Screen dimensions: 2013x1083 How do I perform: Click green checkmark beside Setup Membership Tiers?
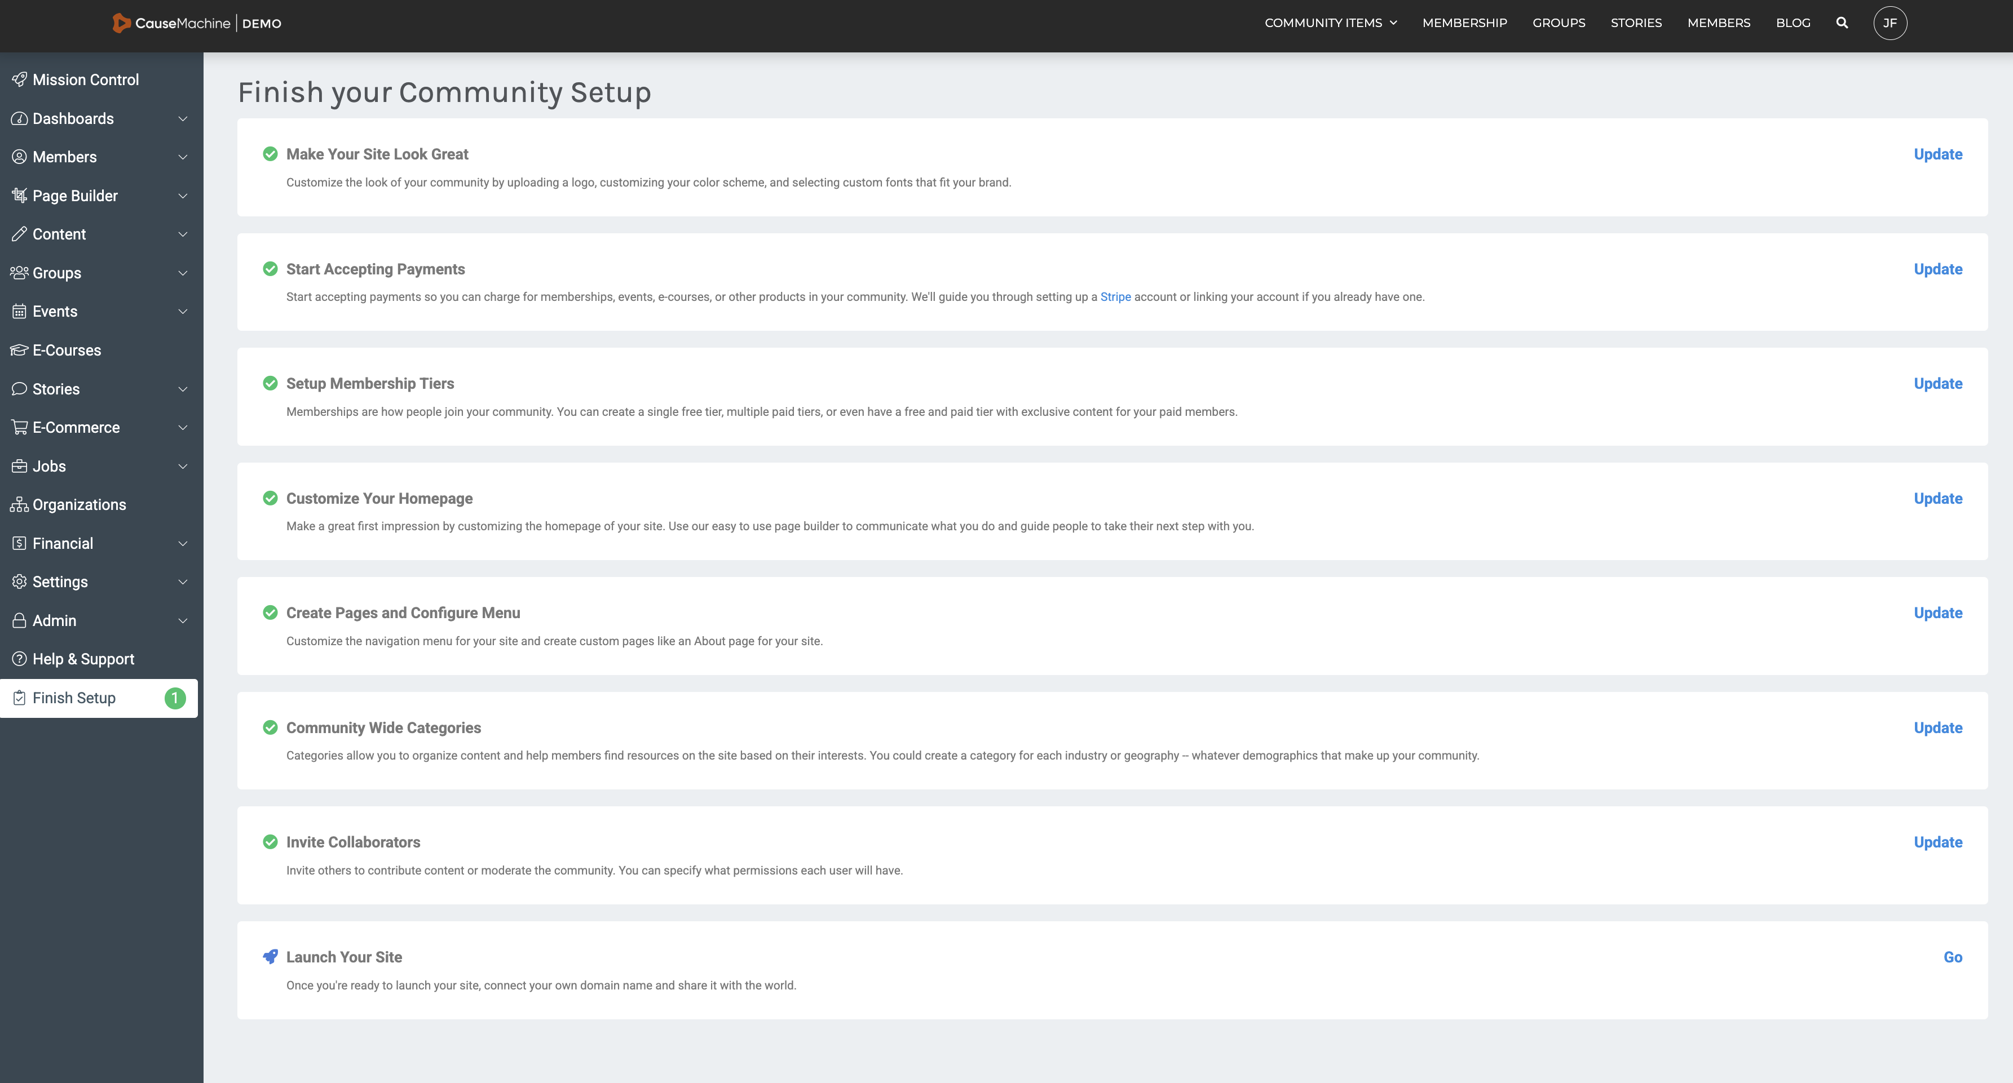click(270, 383)
